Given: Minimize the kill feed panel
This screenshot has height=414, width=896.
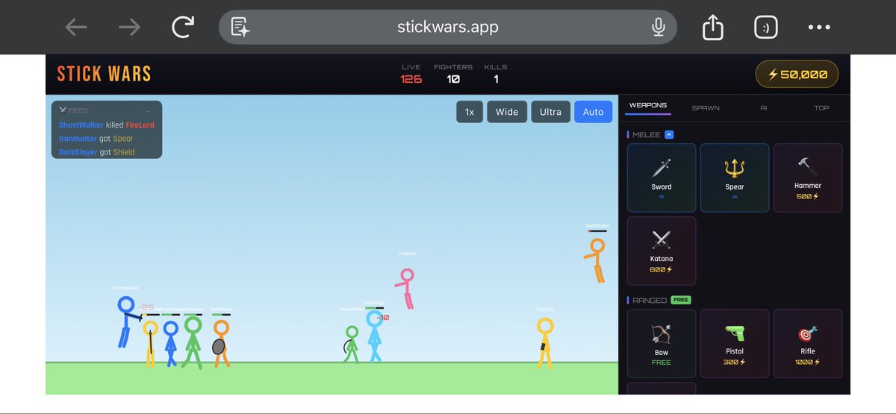Looking at the screenshot, I should coord(148,110).
